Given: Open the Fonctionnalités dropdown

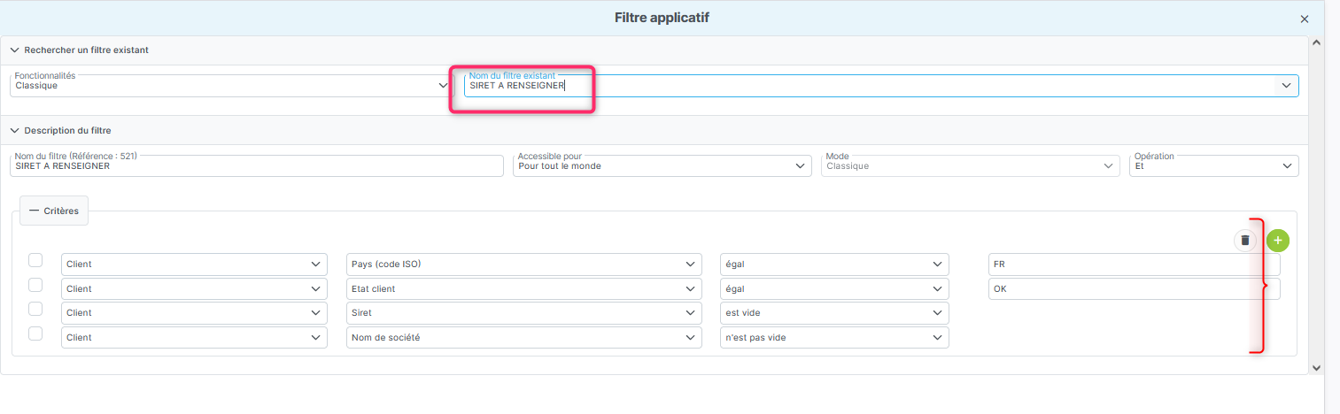Looking at the screenshot, I should 232,86.
